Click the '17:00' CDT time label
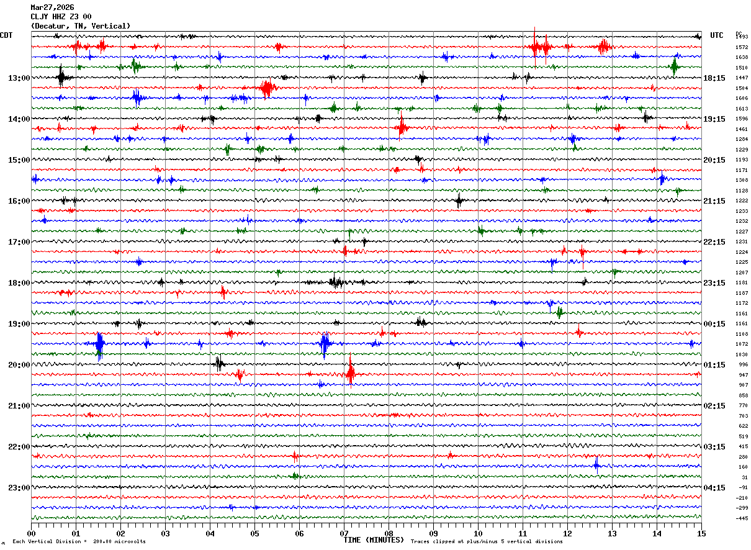The height and width of the screenshot is (550, 751). point(19,242)
